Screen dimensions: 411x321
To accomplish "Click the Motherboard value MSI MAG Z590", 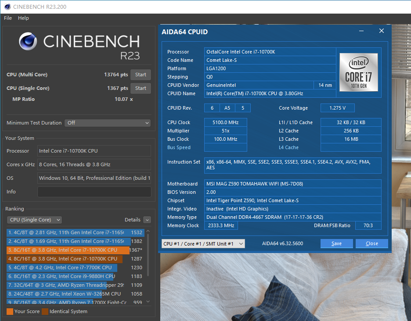I will [x=293, y=184].
